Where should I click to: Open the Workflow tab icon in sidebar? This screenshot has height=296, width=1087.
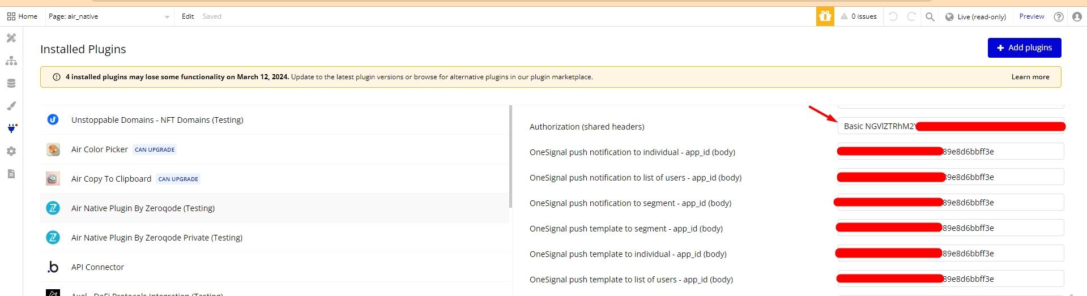coord(11,61)
